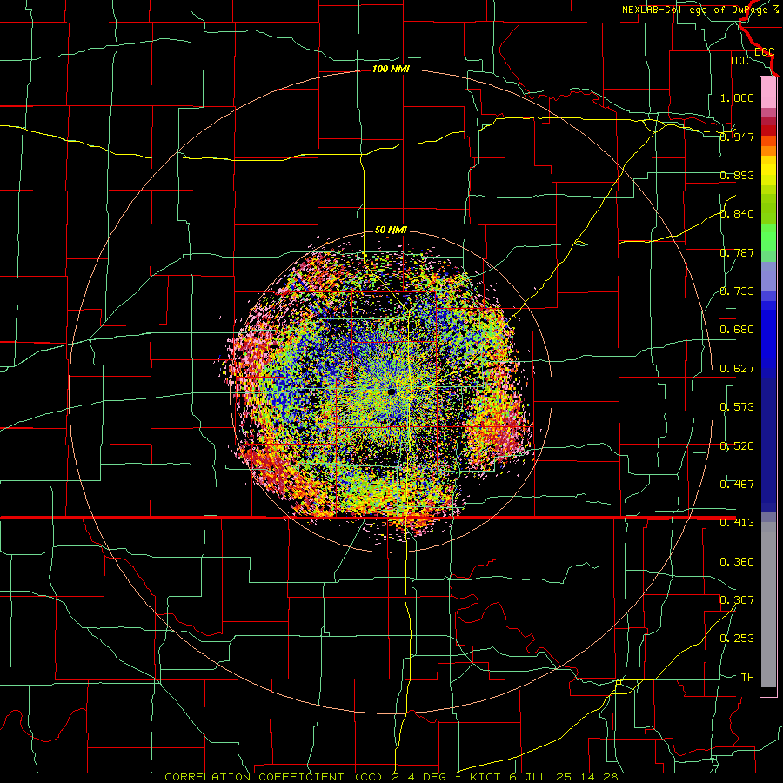This screenshot has width=783, height=783.
Task: Select the 0.253 scale value
Action: click(x=737, y=639)
